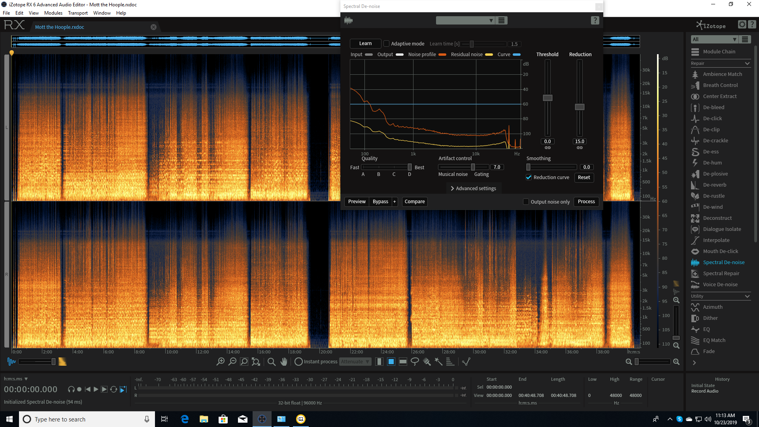Open the Modules menu
This screenshot has height=427, width=759.
coord(53,13)
